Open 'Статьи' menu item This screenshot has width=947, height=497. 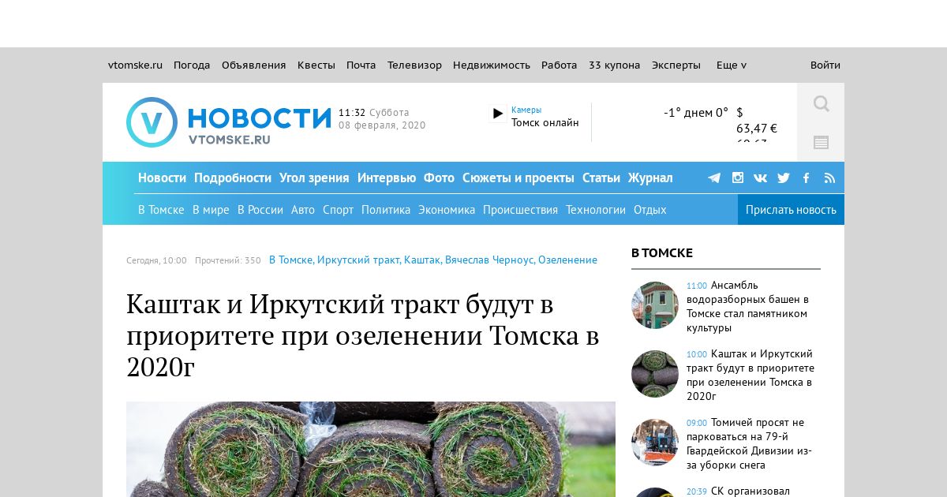[601, 177]
